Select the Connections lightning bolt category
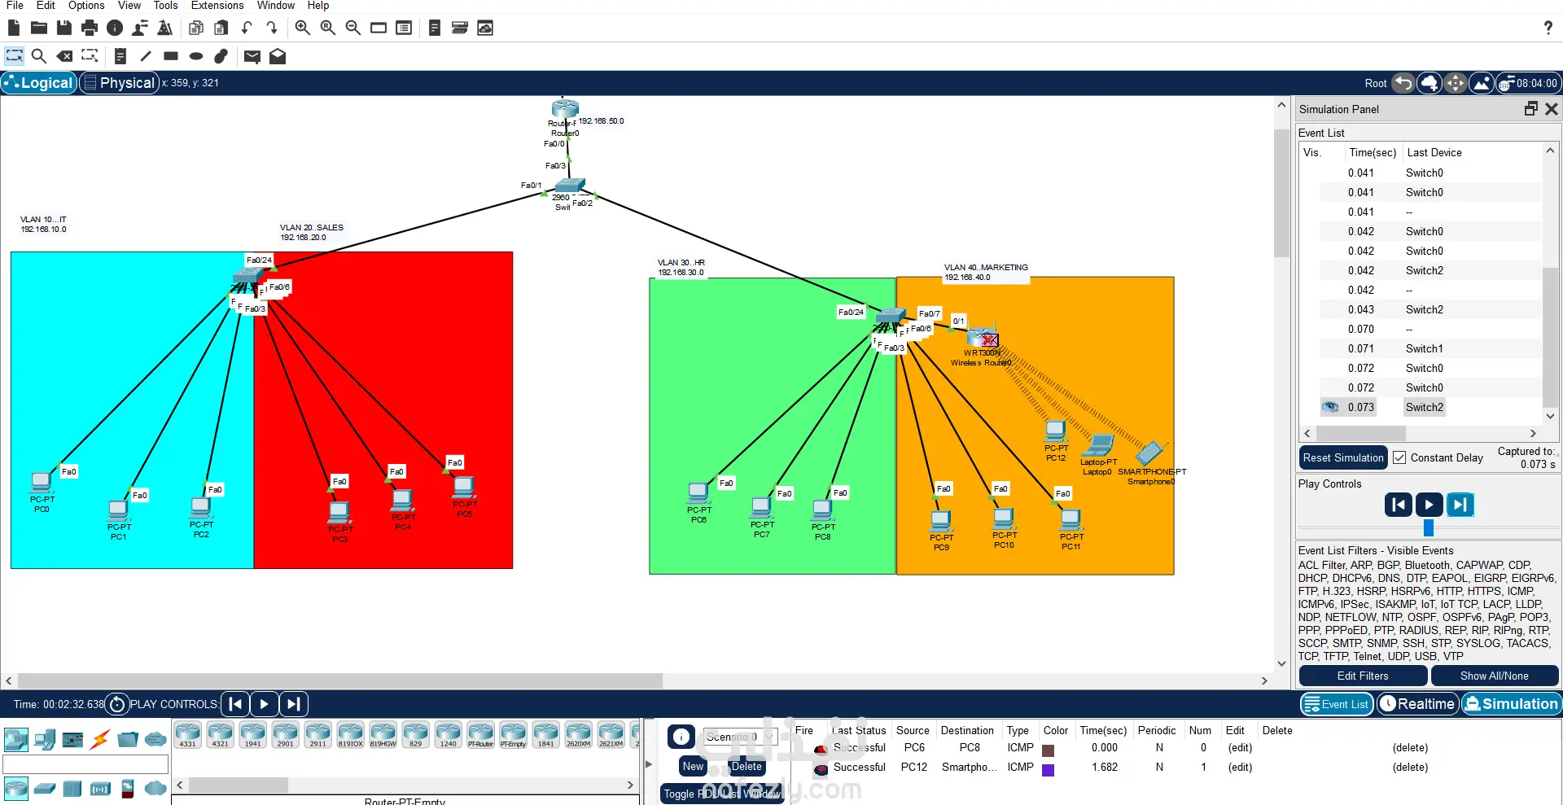This screenshot has width=1563, height=805. tap(100, 739)
